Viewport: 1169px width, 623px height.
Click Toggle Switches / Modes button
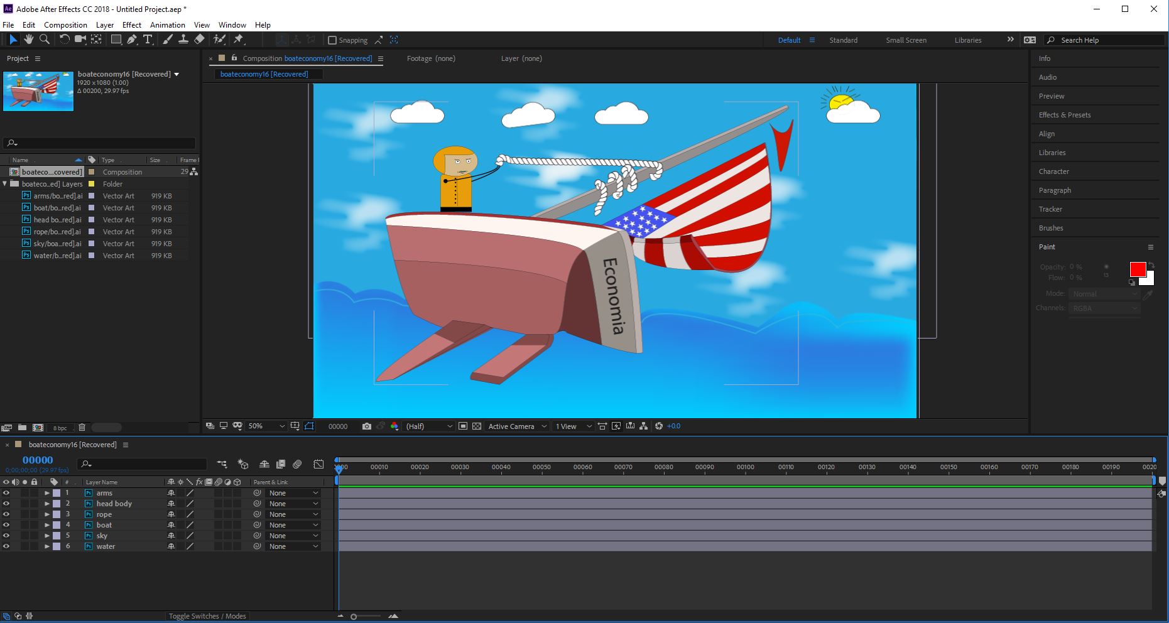[207, 616]
